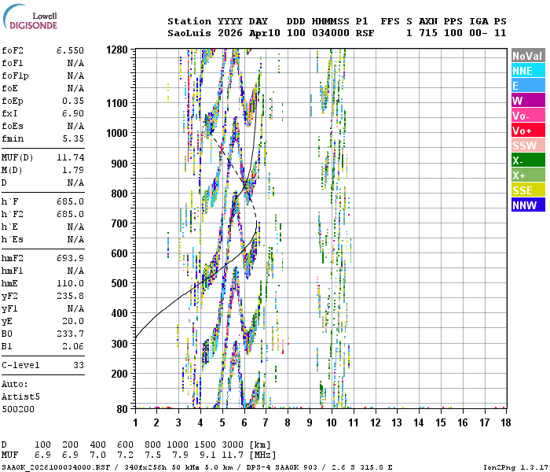This screenshot has width=550, height=472.
Task: Select the SSW salmon legend swatch
Action: [528, 146]
